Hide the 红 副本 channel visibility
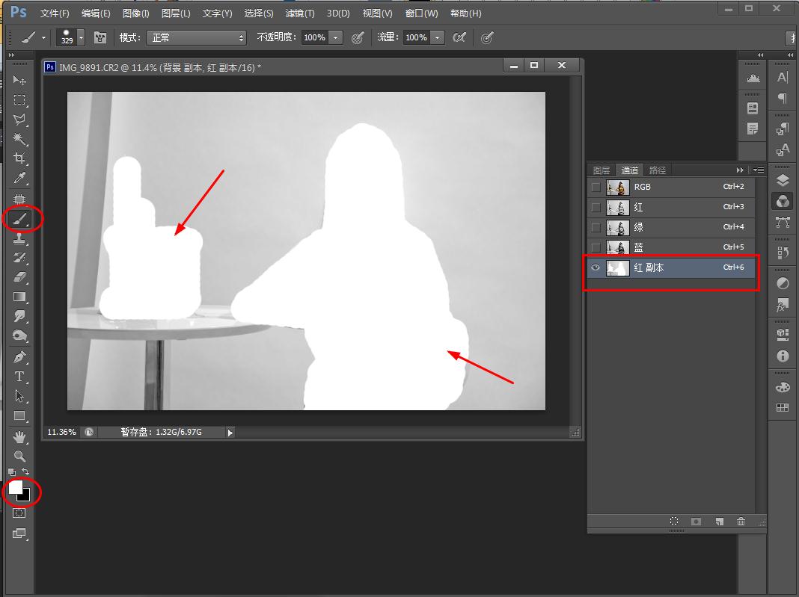The height and width of the screenshot is (597, 799). pyautogui.click(x=596, y=267)
